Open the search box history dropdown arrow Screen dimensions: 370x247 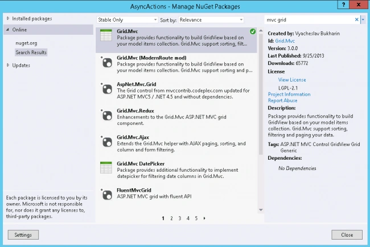point(363,20)
